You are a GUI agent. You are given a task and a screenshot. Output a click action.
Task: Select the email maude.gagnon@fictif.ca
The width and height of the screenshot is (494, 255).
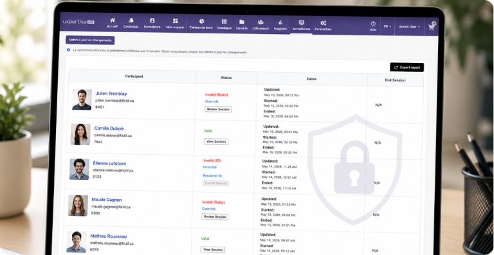(111, 207)
